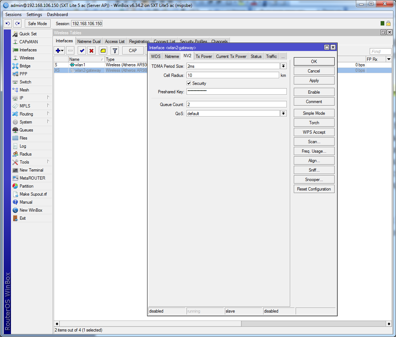Click the Freq. Usage button

click(x=314, y=151)
